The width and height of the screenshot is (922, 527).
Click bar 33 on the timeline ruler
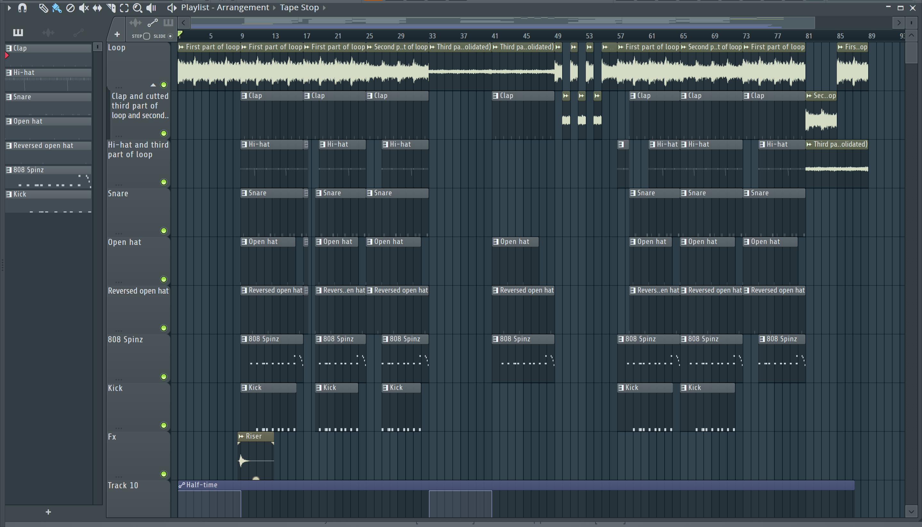pos(432,36)
